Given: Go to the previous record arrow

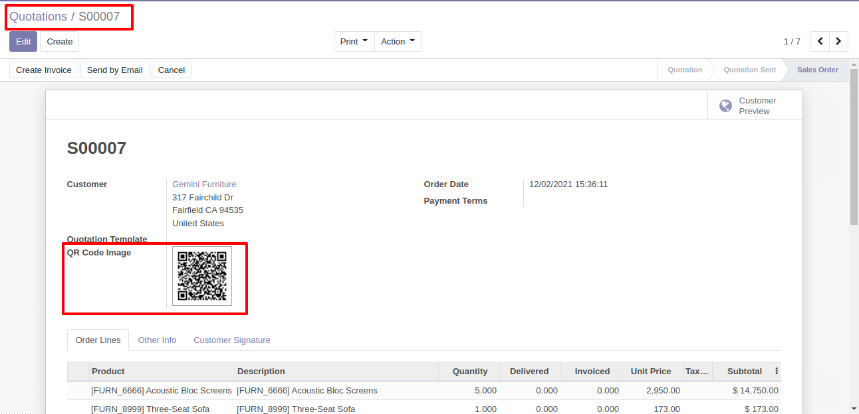Looking at the screenshot, I should tap(820, 42).
